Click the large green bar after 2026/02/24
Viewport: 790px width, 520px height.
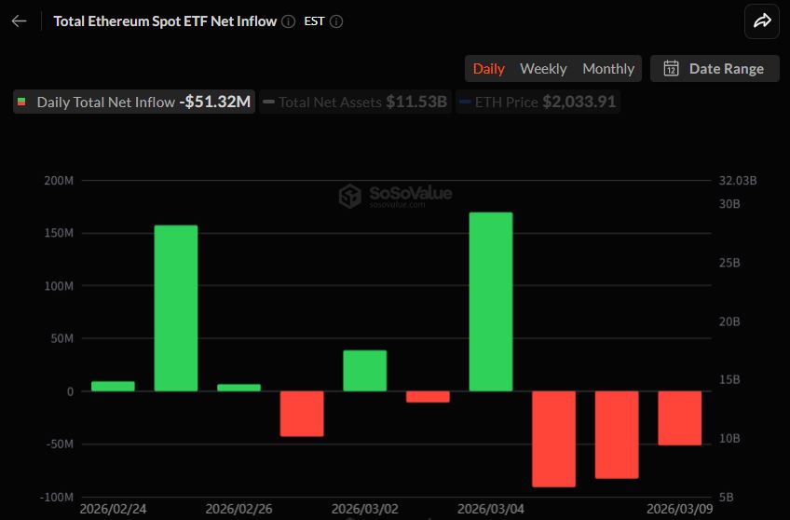click(176, 308)
